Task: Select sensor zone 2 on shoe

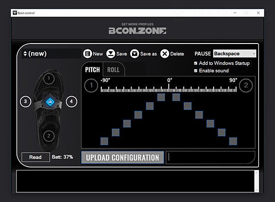Action: coord(49,136)
